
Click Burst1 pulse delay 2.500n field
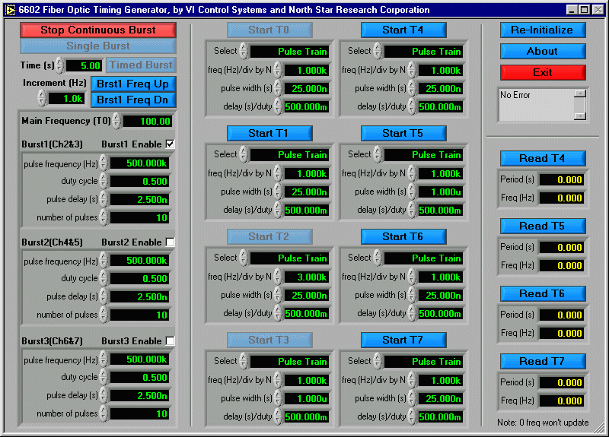(140, 199)
